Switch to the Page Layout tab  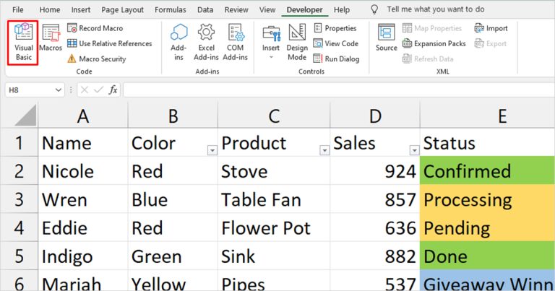(122, 9)
